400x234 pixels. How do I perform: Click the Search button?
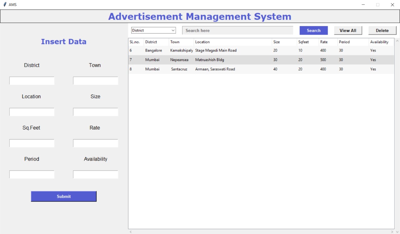(x=314, y=30)
